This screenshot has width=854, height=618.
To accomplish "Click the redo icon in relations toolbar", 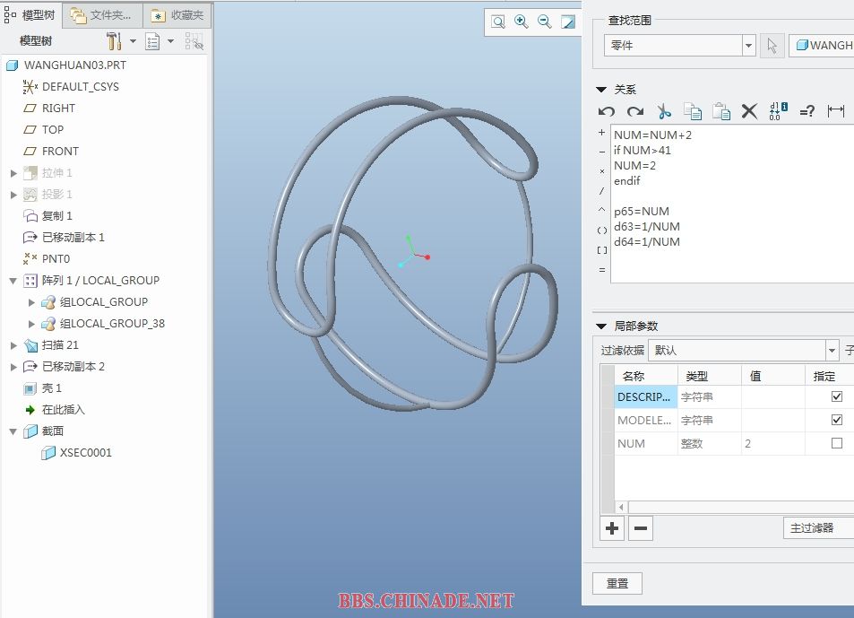I will [635, 111].
